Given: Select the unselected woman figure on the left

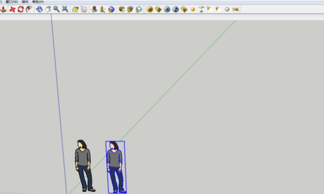Looking at the screenshot, I should click(x=84, y=165).
